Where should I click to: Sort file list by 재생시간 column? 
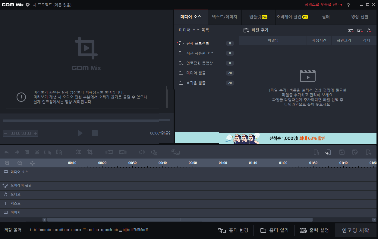coord(319,40)
